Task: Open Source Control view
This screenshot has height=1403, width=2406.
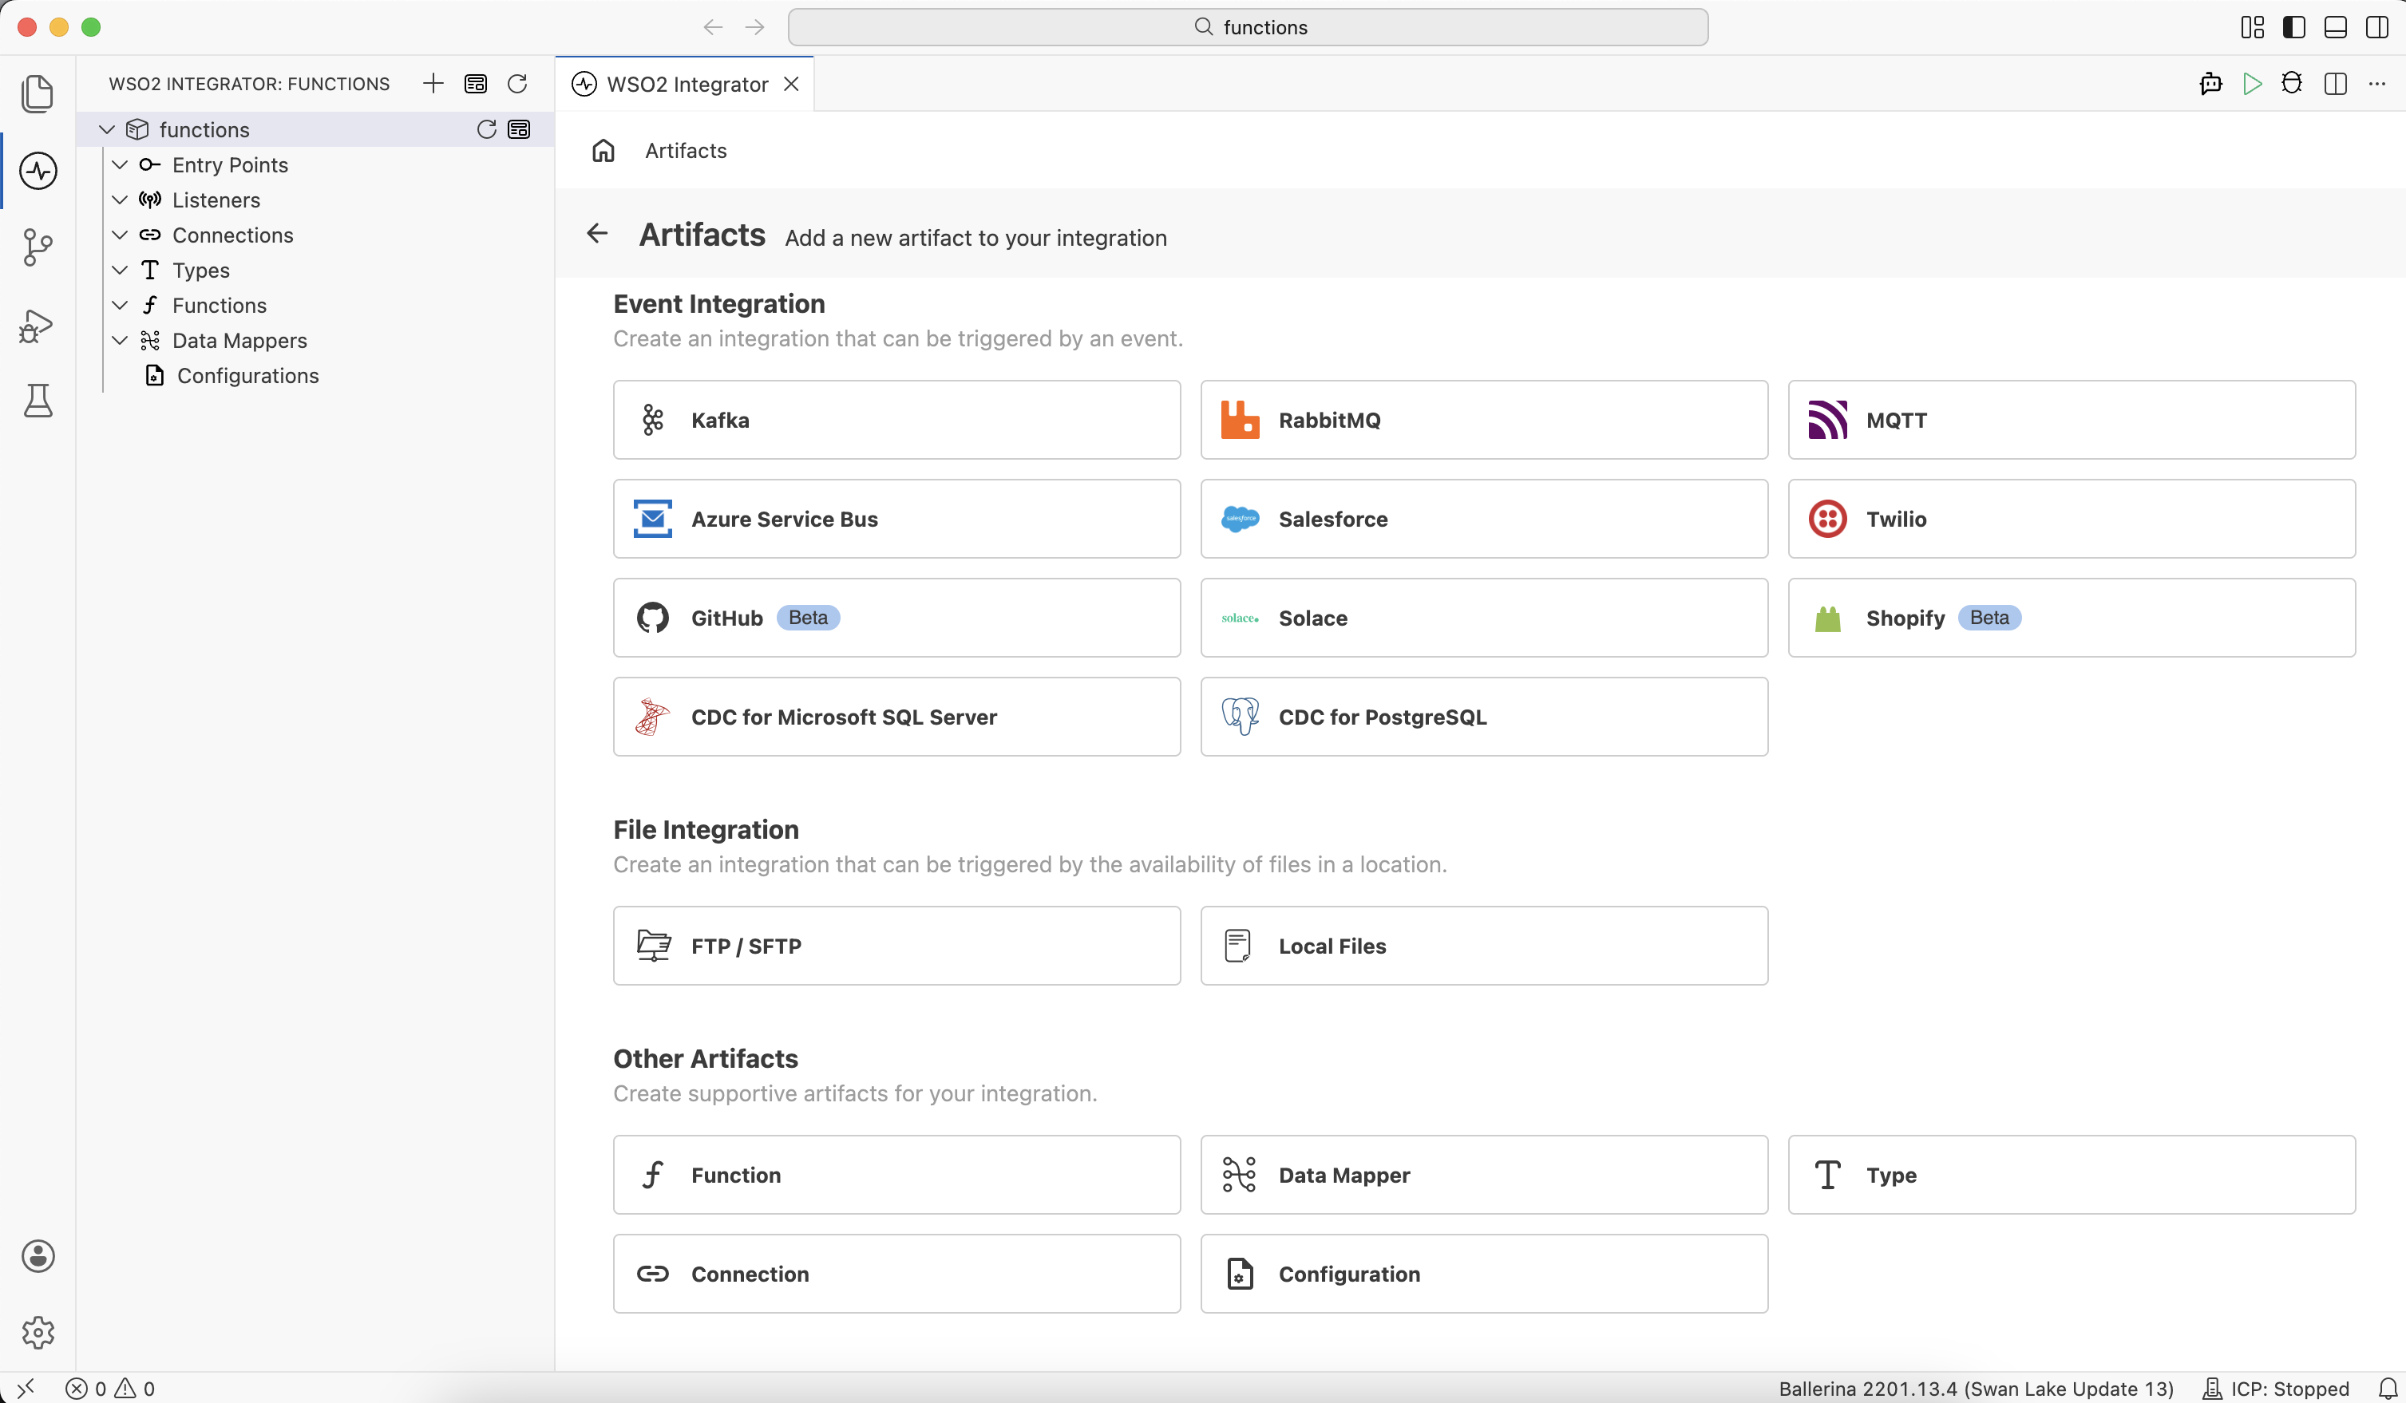Action: click(38, 247)
